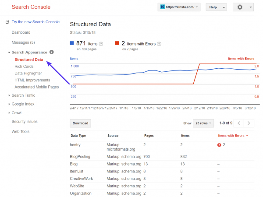263x197 pixels.
Task: Click help icon next to Items with Errors
Action: click(159, 44)
